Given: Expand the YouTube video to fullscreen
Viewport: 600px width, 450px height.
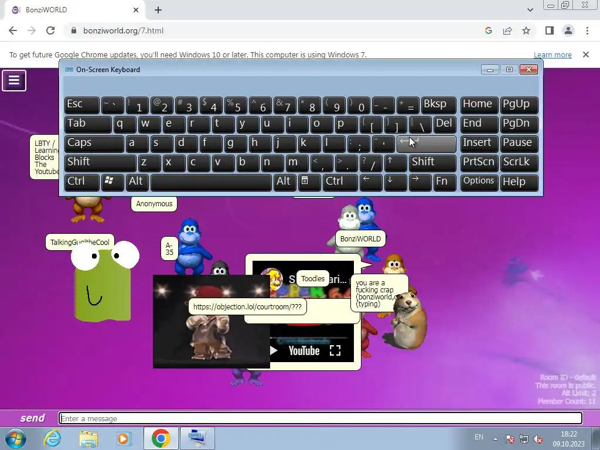Looking at the screenshot, I should click(x=335, y=350).
